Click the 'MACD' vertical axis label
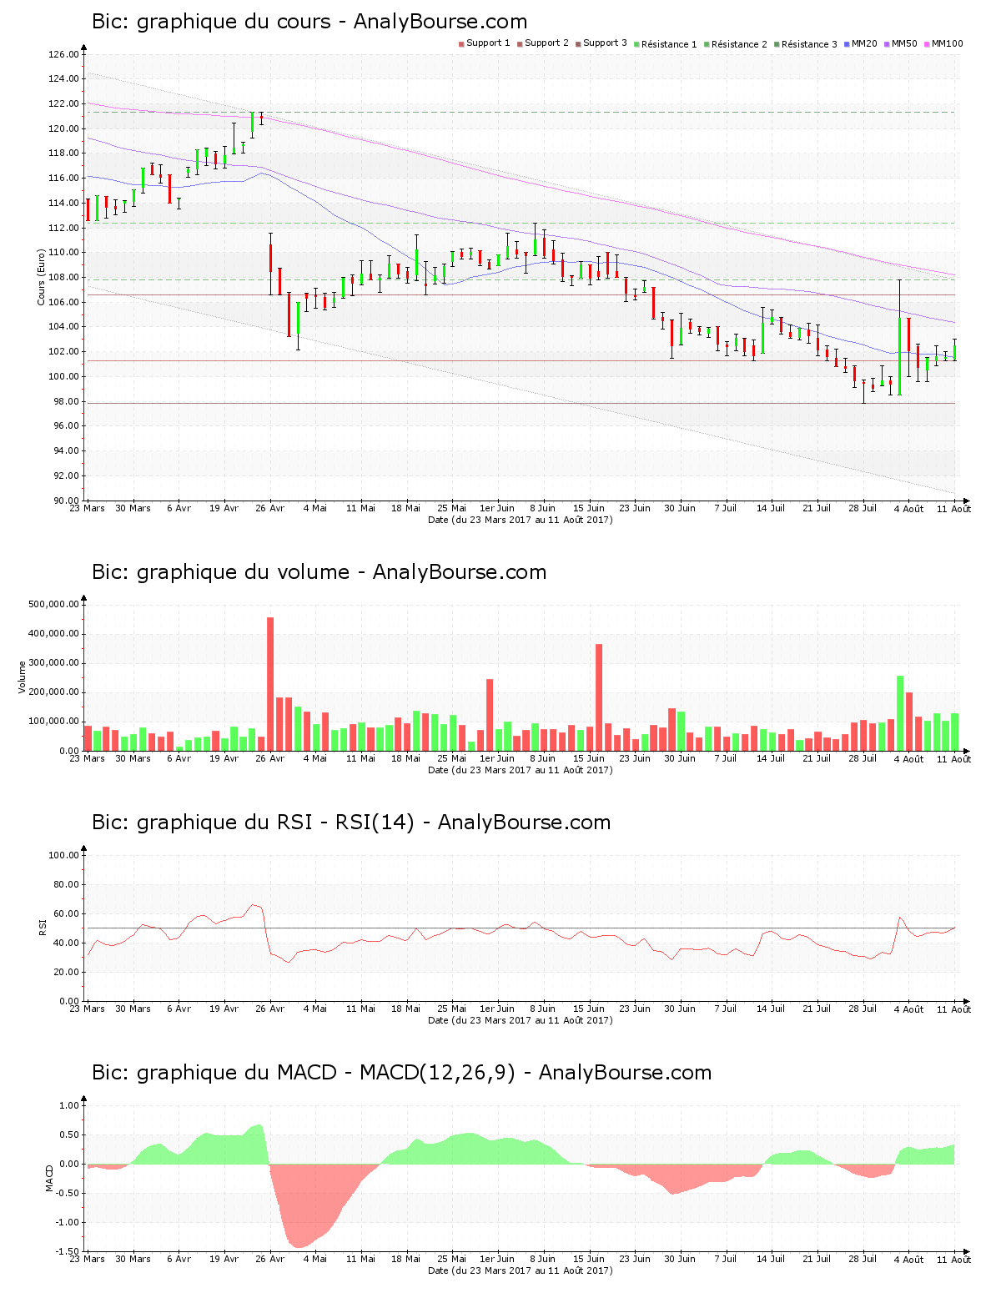Image resolution: width=1001 pixels, height=1293 pixels. tap(49, 1178)
